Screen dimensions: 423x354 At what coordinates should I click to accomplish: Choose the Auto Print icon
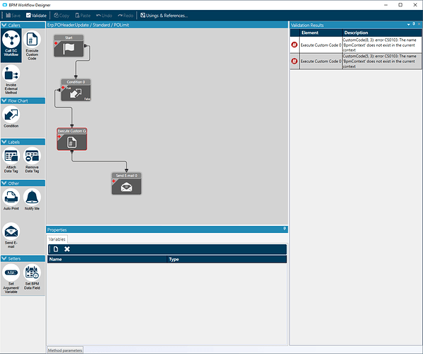pos(11,197)
